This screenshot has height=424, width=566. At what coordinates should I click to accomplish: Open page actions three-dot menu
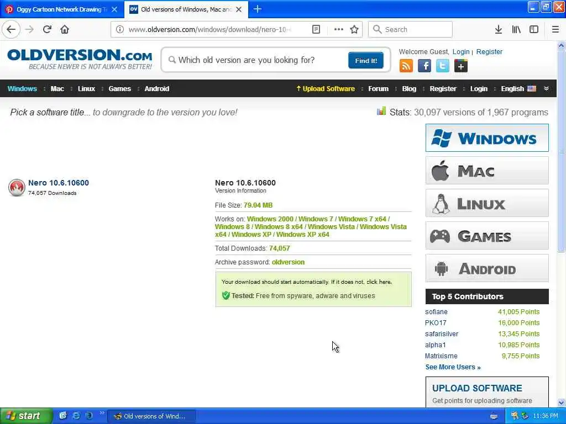[x=339, y=29]
